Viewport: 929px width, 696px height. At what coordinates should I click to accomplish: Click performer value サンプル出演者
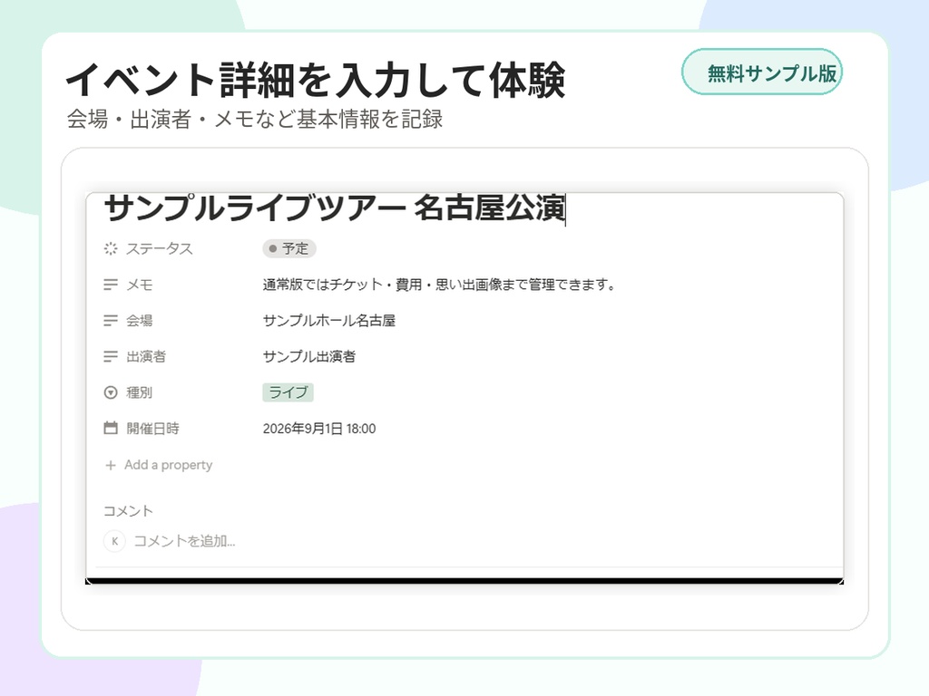309,356
